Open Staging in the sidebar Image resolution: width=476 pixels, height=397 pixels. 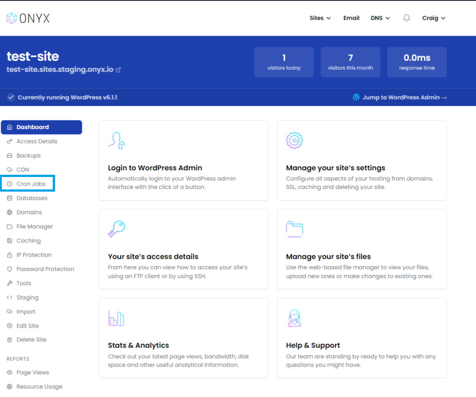(x=28, y=298)
